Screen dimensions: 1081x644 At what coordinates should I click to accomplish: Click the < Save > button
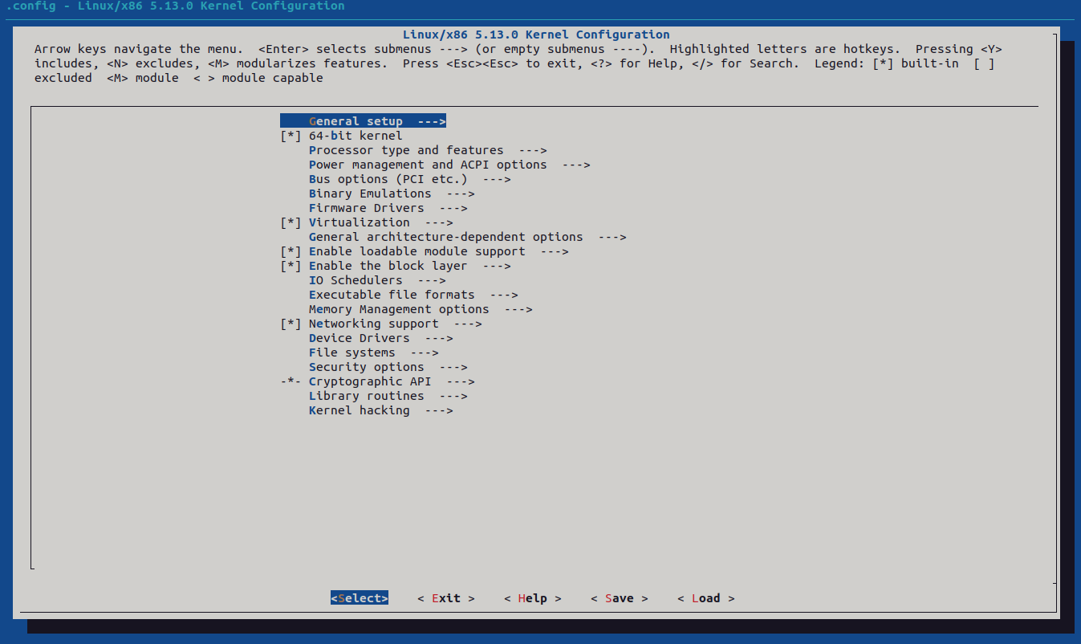[x=620, y=598]
